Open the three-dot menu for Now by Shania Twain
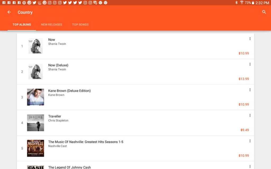The width and height of the screenshot is (271, 169). [x=250, y=39]
